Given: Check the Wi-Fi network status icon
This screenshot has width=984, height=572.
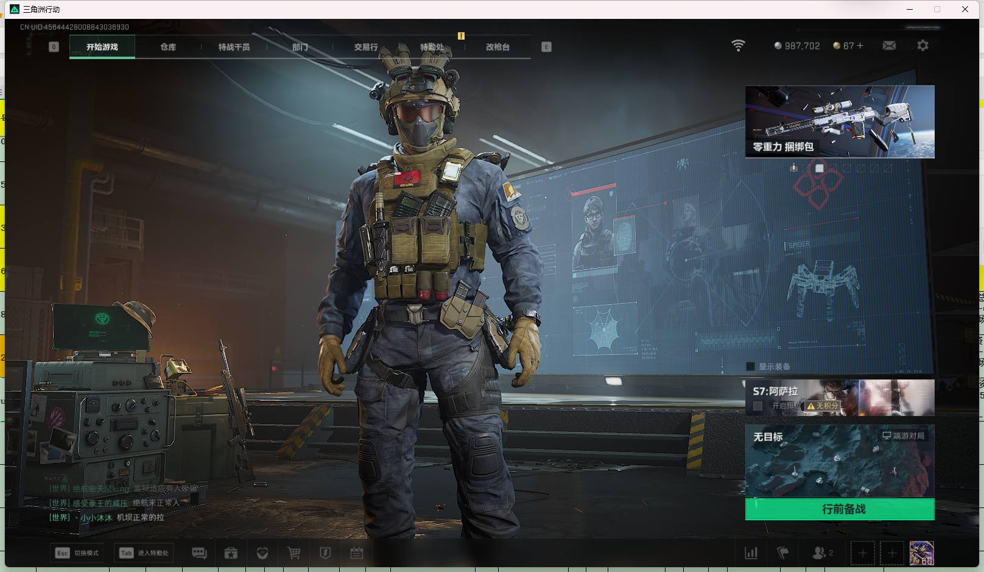Looking at the screenshot, I should click(x=738, y=46).
